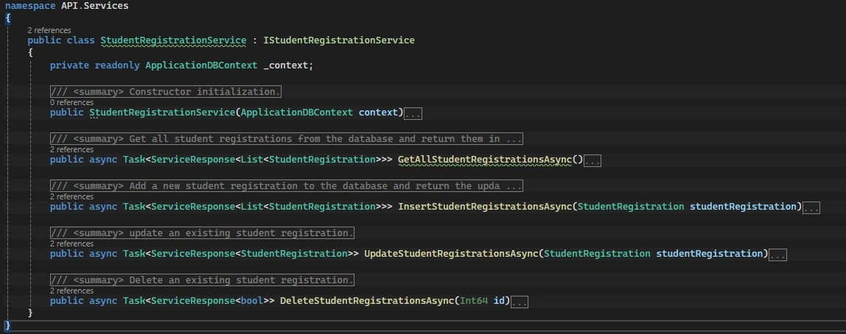846x334 pixels.
Task: Open '2 references' above DeleteStudentRegistrationsAsync
Action: 71,291
